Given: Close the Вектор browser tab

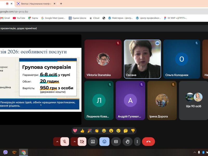Looking at the screenshot, I should coord(55,4).
